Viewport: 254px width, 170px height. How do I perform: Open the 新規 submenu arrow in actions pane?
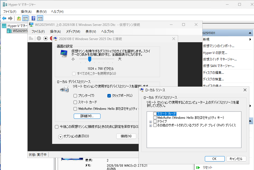coord(250,39)
